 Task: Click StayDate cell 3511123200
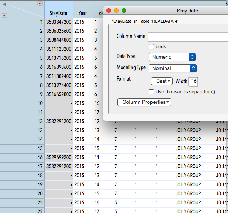click(x=59, y=49)
